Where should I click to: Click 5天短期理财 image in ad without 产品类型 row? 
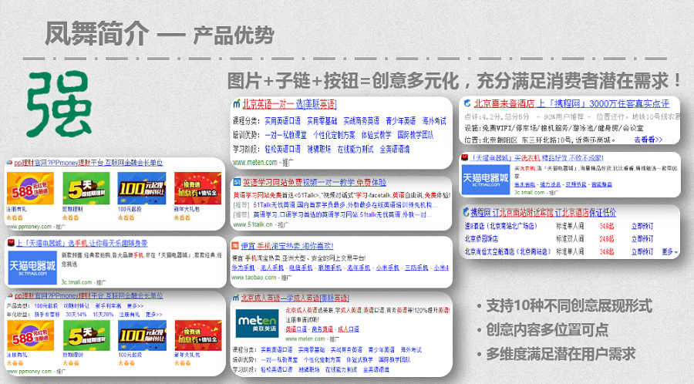86,189
